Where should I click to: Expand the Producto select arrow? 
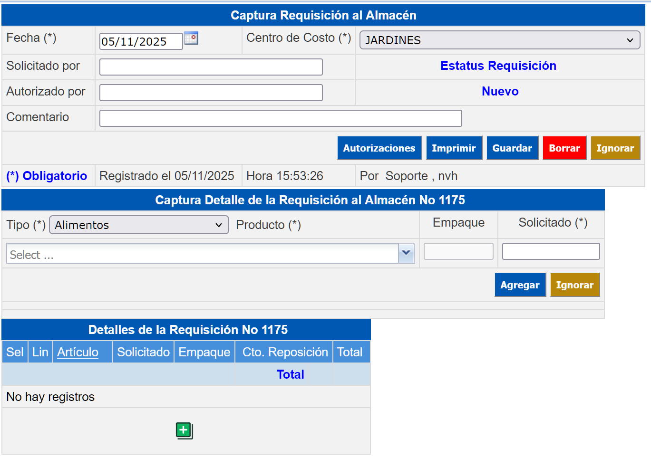click(406, 254)
